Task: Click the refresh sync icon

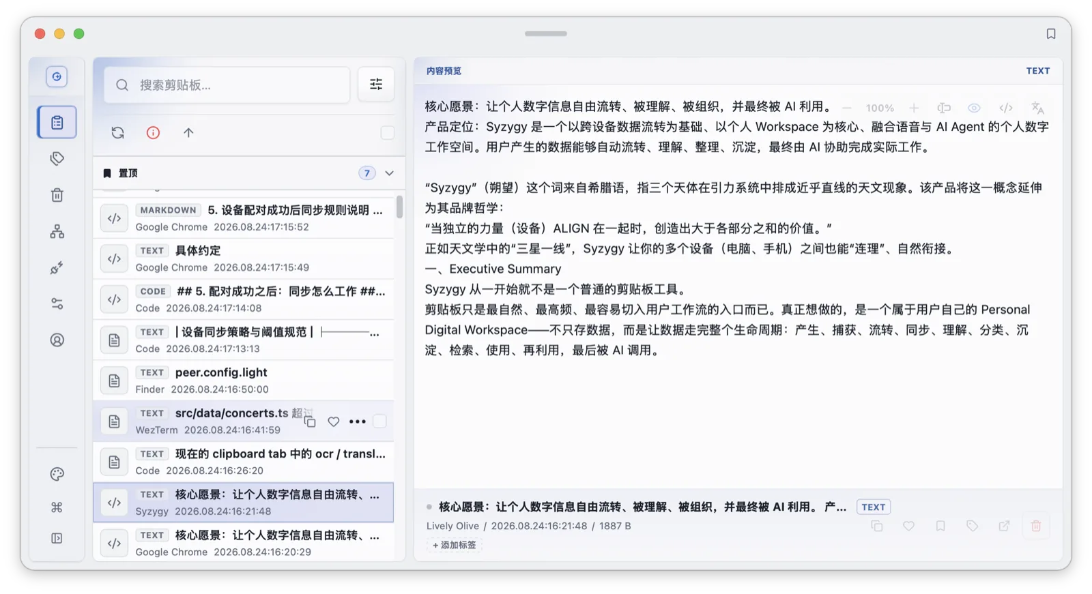Action: tap(118, 133)
